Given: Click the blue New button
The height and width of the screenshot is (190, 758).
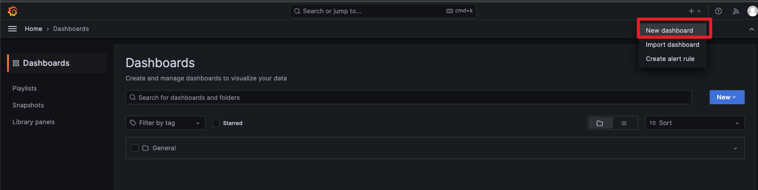Looking at the screenshot, I should (727, 97).
